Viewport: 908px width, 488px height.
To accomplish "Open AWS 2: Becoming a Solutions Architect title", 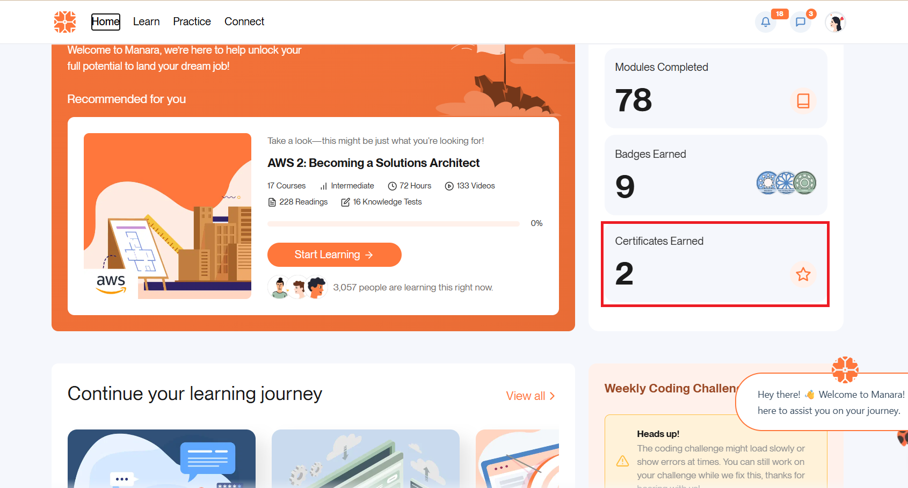I will [x=373, y=163].
